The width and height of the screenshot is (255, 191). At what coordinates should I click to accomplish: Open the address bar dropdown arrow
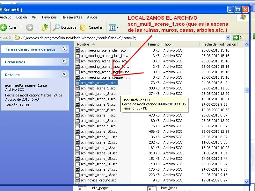click(229, 38)
